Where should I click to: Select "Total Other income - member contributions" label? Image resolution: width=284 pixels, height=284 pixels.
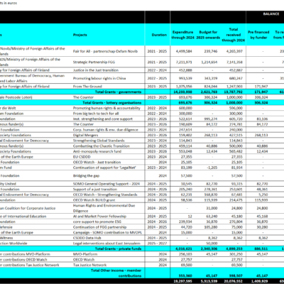tap(116, 273)
